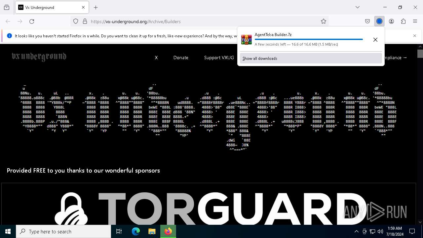
Task: Close the Vx Underground tab
Action: (x=83, y=7)
